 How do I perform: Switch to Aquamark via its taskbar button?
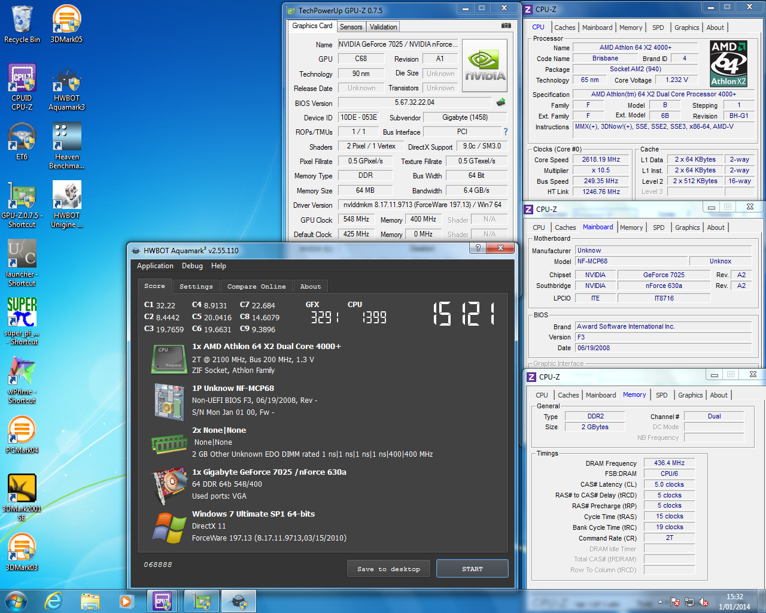point(239,601)
